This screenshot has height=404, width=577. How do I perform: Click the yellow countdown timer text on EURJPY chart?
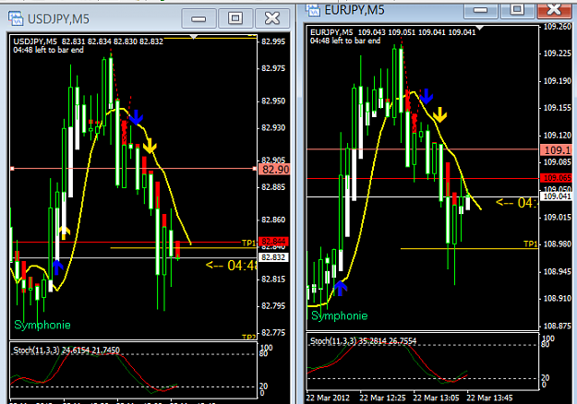click(517, 203)
